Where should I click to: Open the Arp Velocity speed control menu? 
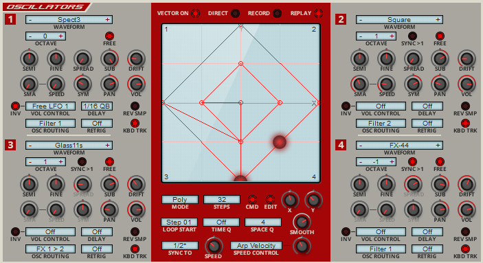click(x=256, y=245)
